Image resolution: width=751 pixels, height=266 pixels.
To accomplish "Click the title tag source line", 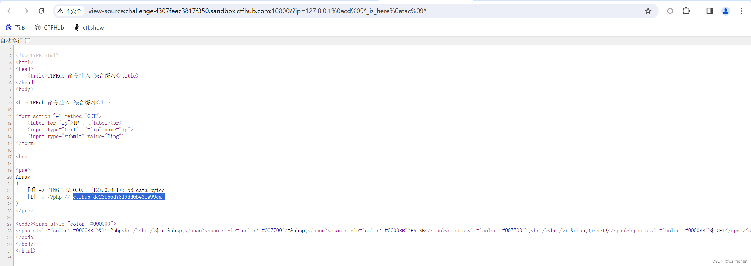I will point(83,76).
